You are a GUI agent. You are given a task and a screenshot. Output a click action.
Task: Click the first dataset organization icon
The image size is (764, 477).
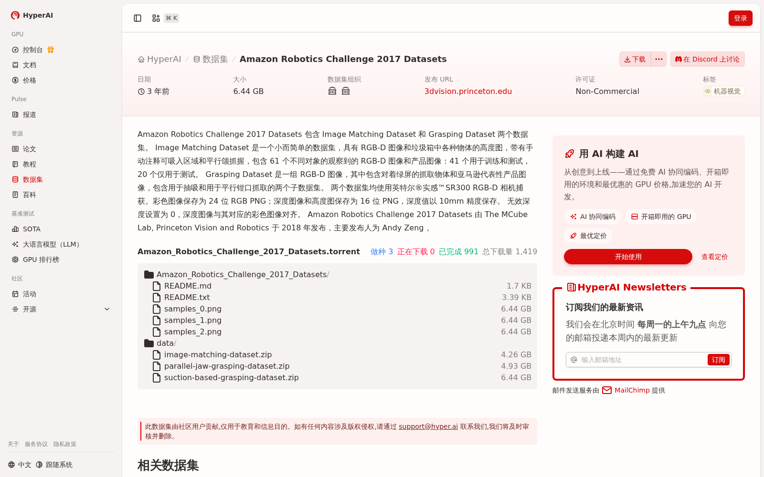click(332, 91)
